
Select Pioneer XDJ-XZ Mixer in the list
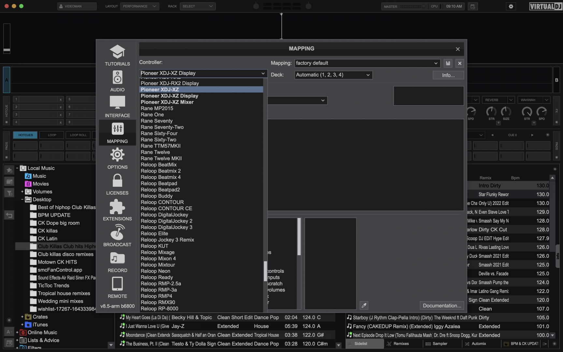(201, 102)
